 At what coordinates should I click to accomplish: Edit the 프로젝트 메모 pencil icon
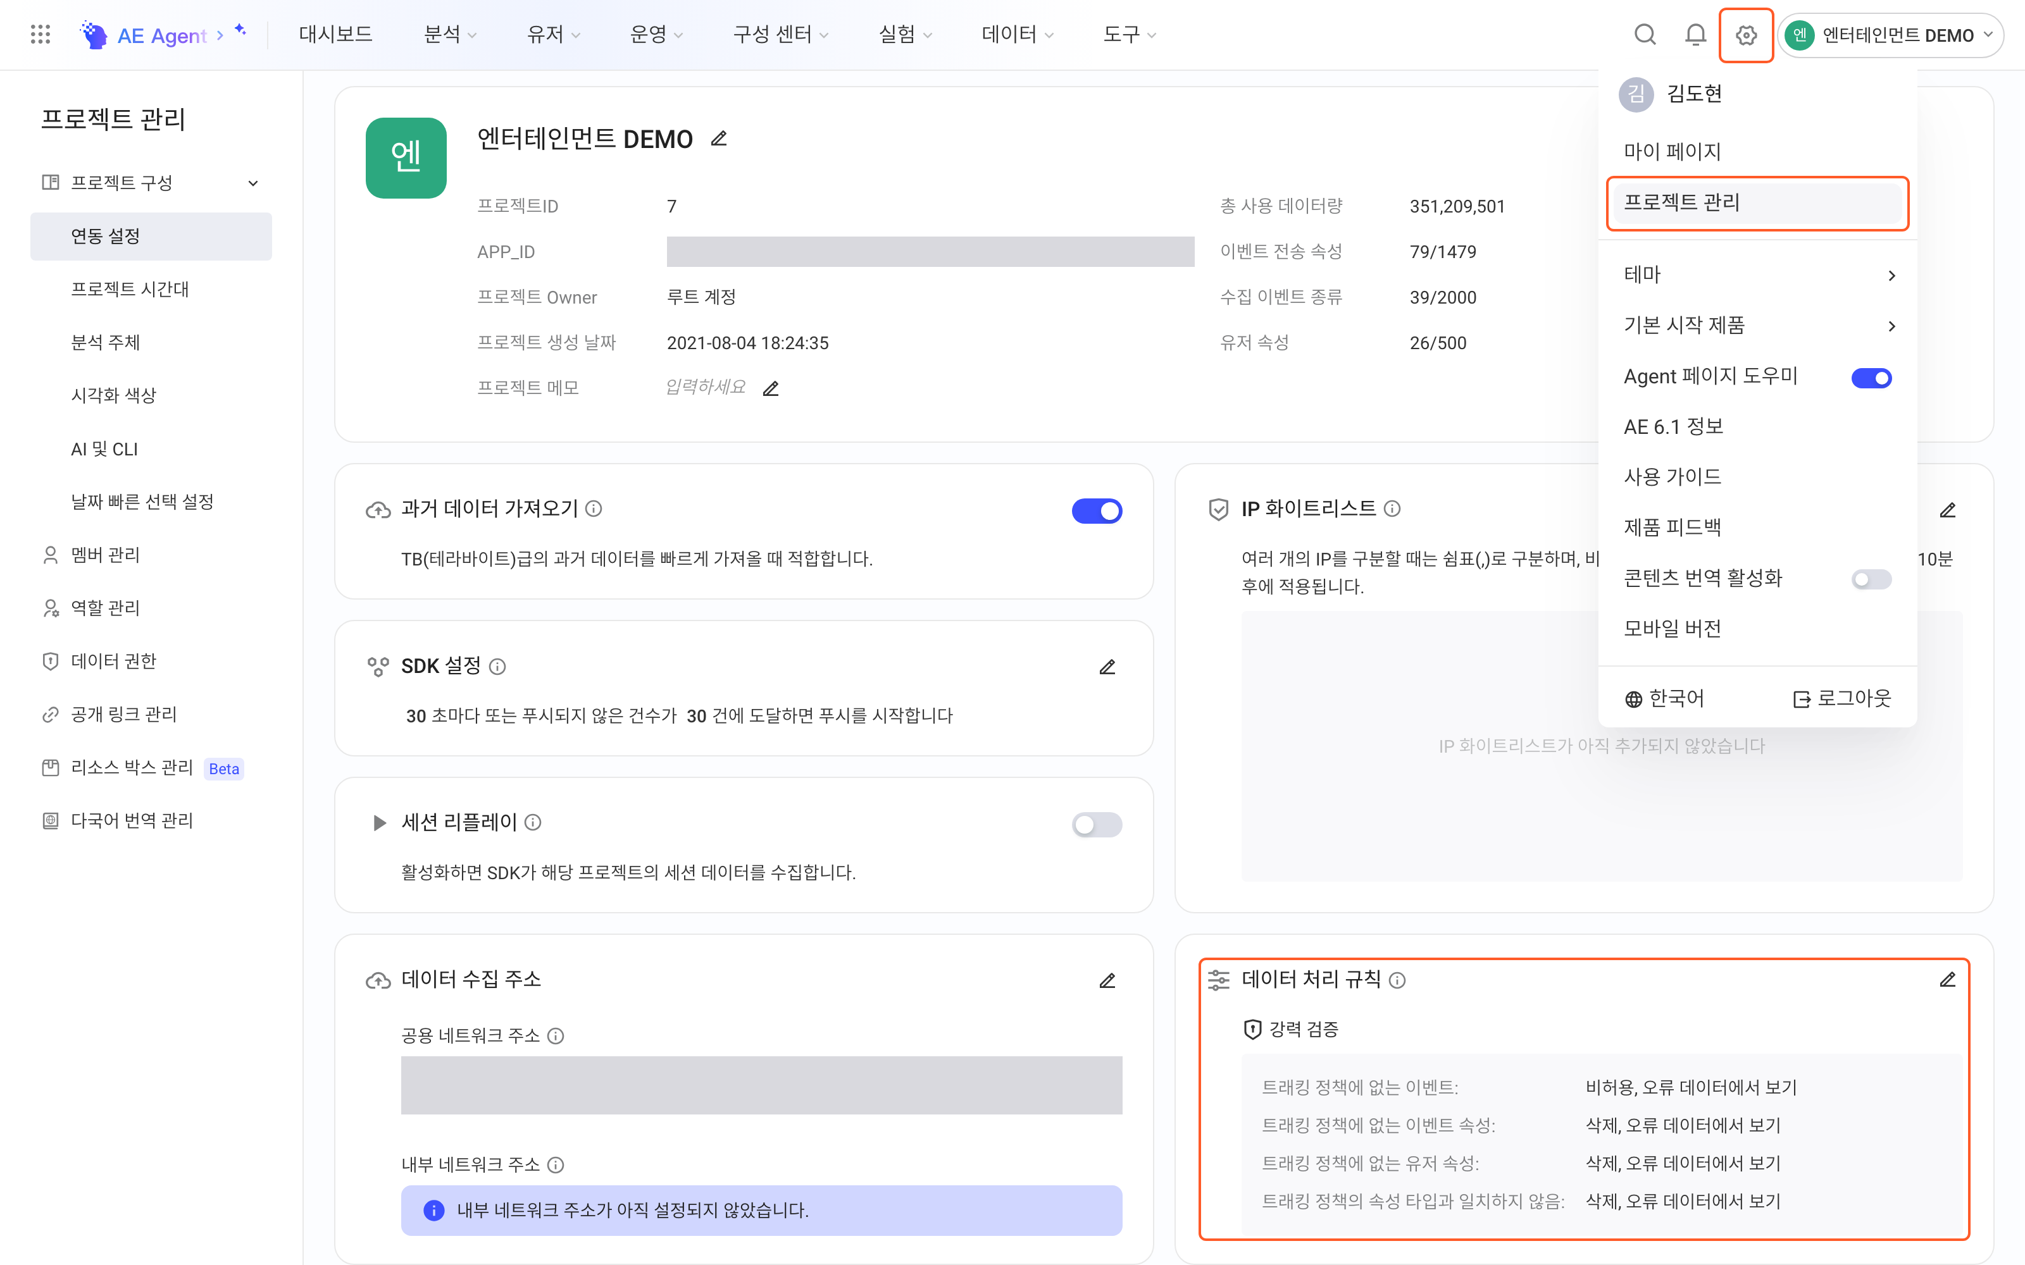[771, 388]
